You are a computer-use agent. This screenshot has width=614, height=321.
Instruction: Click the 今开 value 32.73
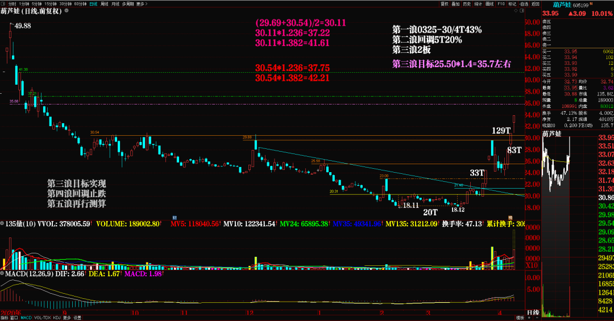[x=571, y=81]
